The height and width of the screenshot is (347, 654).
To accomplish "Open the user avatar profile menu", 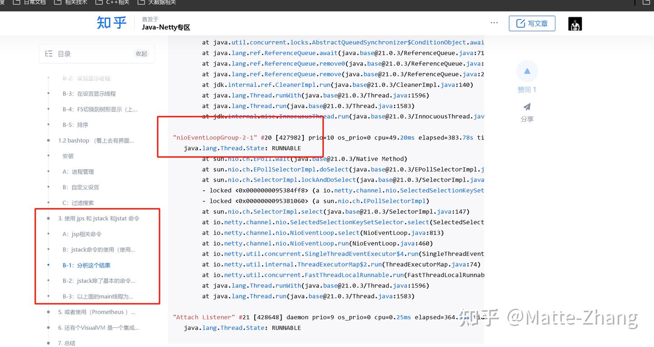I will pos(575,24).
